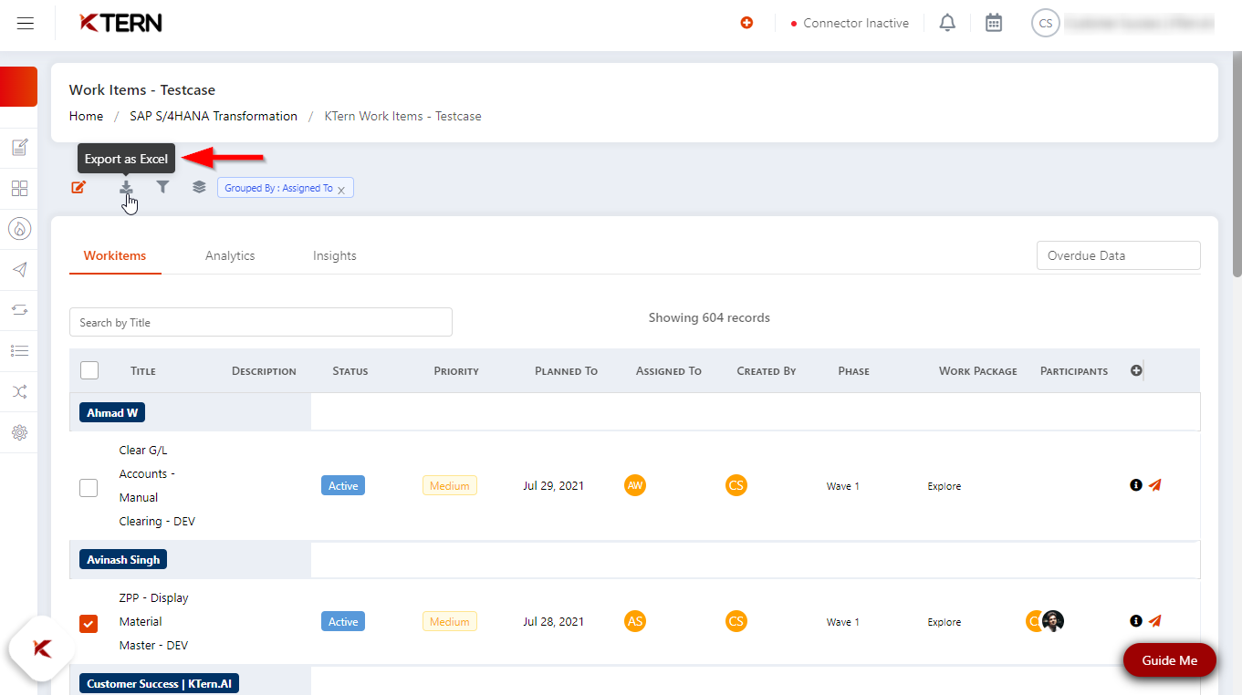Open the paper plane sidebar icon
This screenshot has height=695, width=1242.
pyautogui.click(x=19, y=269)
